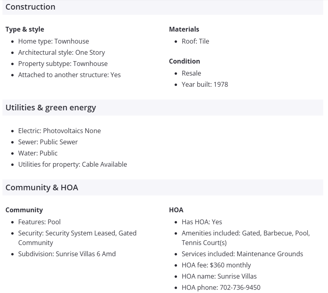Click the Home type: Townhouse entry
The image size is (328, 293).
coord(53,41)
